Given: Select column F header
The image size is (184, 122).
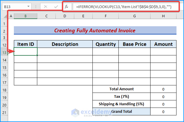Looking at the screenshot, I should coord(106,16).
